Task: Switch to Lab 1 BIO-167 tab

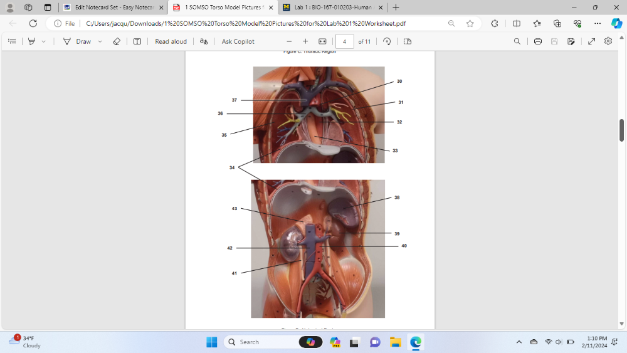Action: click(x=332, y=8)
